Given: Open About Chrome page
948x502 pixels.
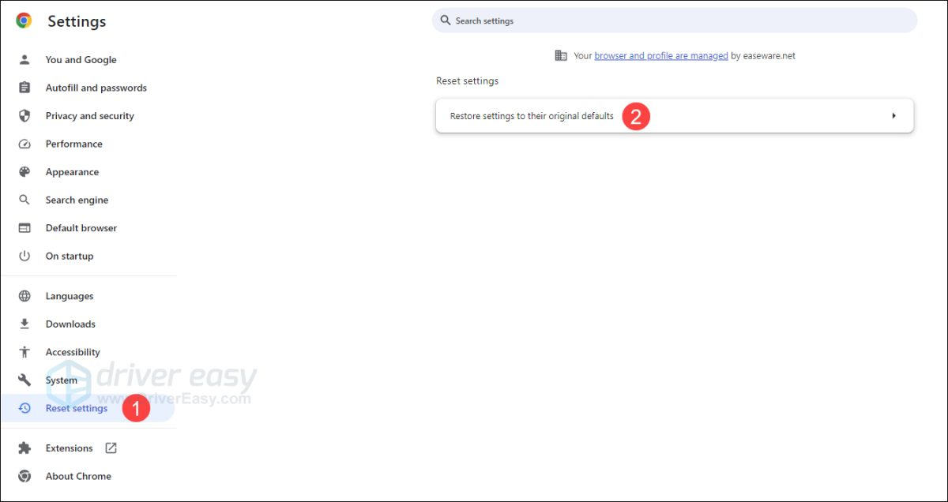Looking at the screenshot, I should pyautogui.click(x=78, y=477).
